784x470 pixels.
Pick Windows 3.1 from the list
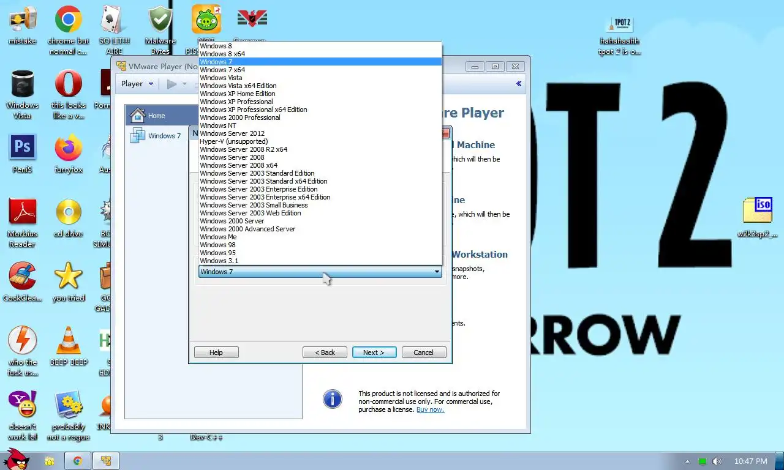click(320, 261)
